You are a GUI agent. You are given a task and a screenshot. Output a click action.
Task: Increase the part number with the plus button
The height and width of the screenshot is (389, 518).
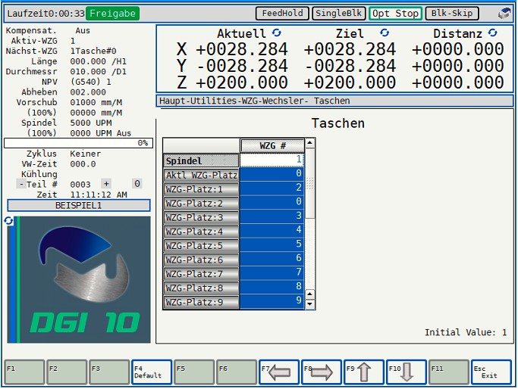[106, 184]
